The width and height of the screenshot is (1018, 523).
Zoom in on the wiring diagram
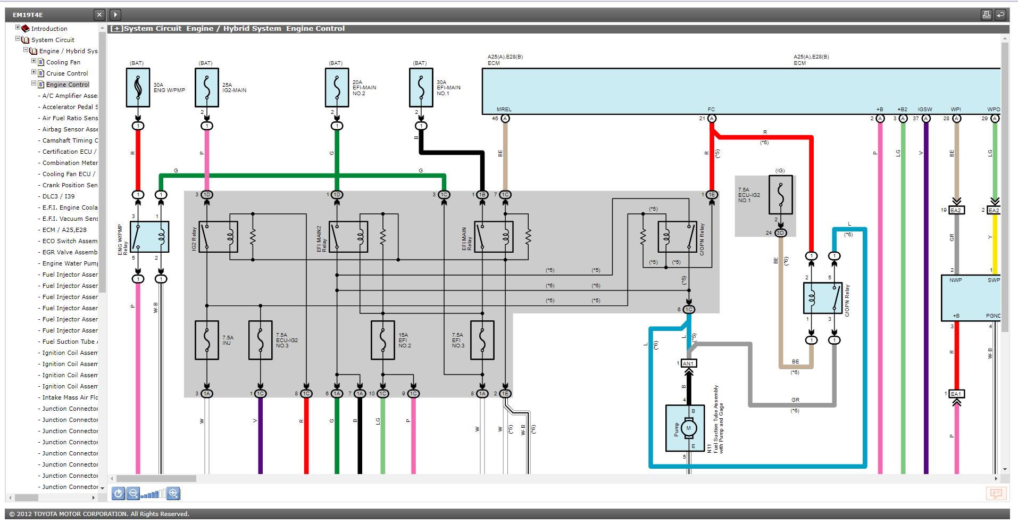(173, 493)
